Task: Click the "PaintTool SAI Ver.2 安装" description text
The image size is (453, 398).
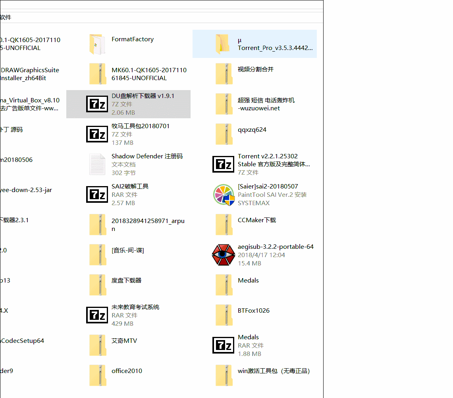Action: click(x=272, y=195)
